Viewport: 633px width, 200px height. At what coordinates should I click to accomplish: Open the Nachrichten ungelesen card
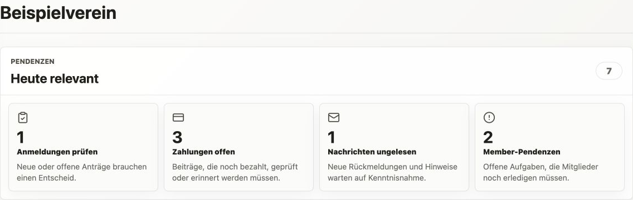(x=394, y=147)
